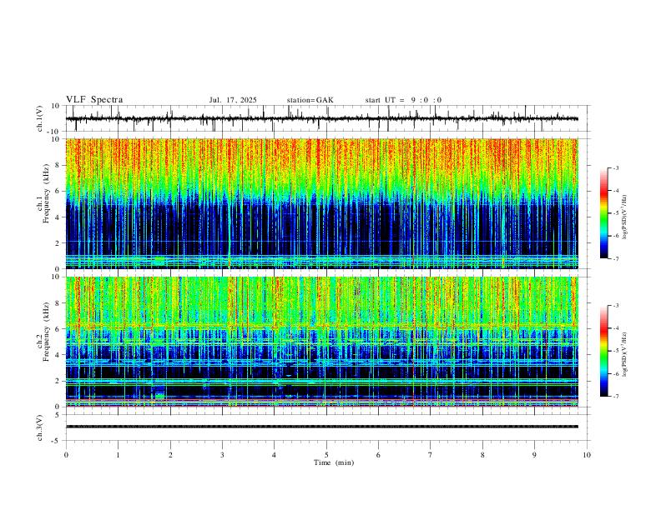This screenshot has height=510, width=661.
Task: Click ch.2 colorbar tick "-7"
Action: (616, 397)
